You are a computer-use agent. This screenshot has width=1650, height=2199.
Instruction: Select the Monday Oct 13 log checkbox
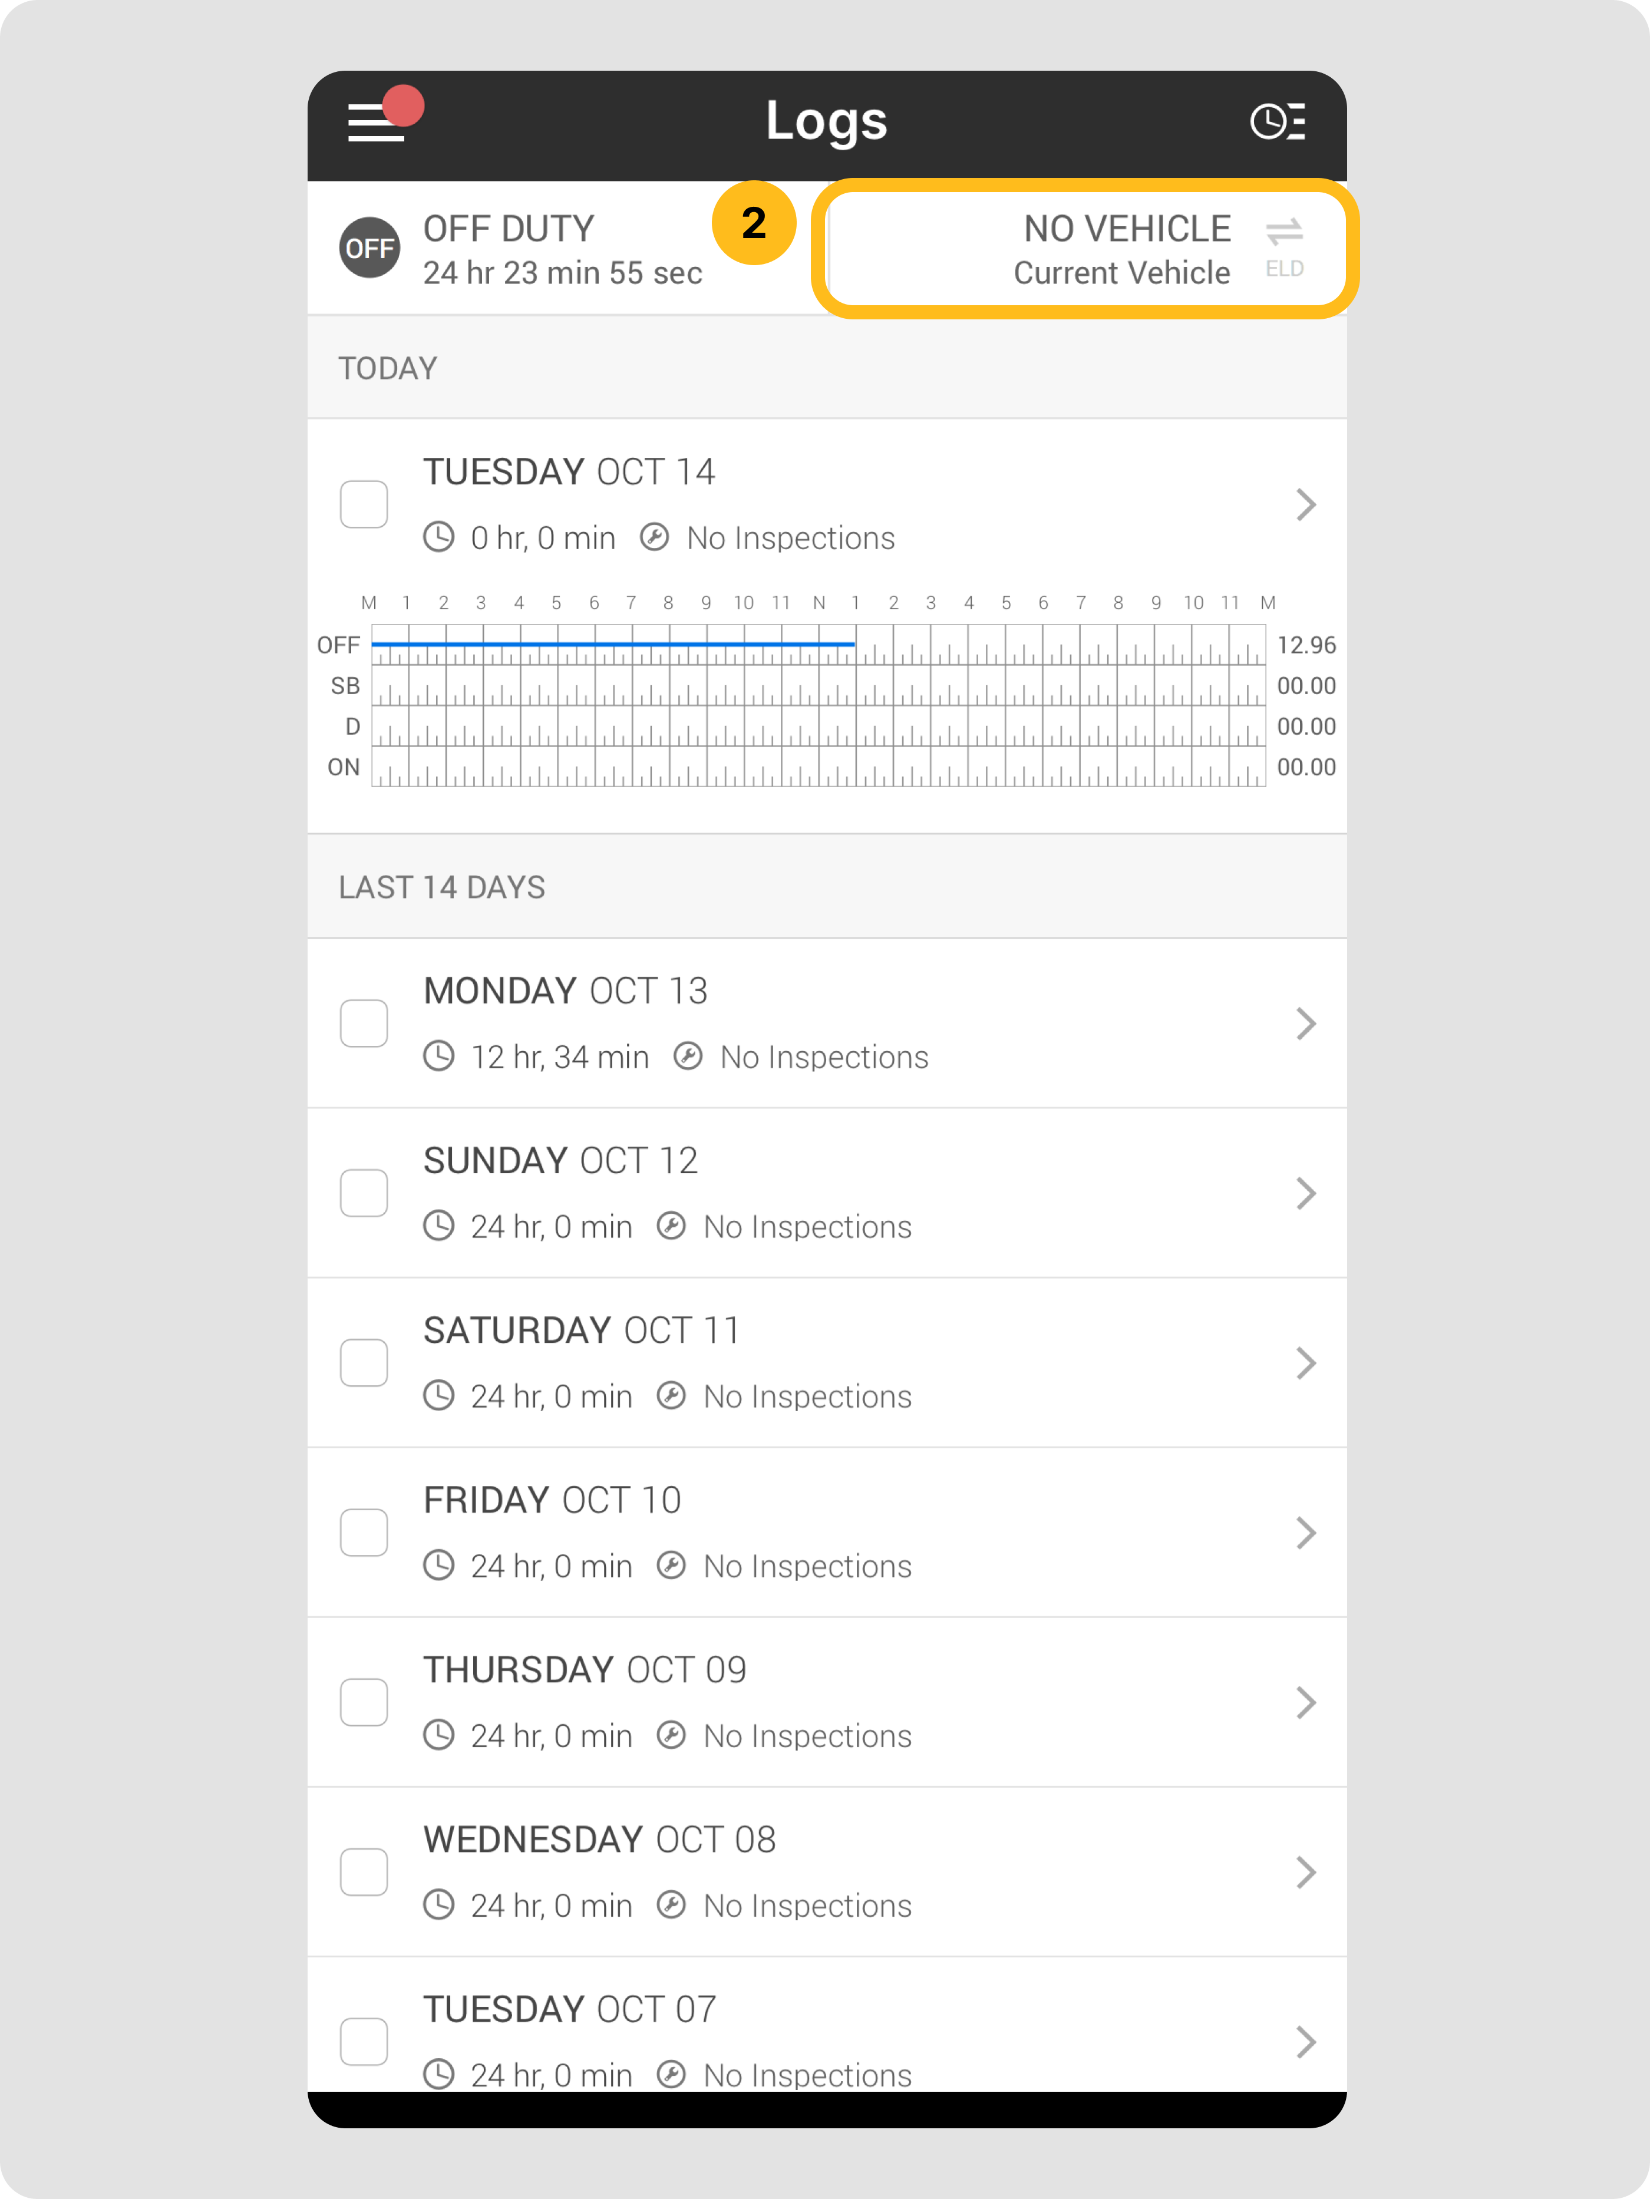pos(364,1024)
